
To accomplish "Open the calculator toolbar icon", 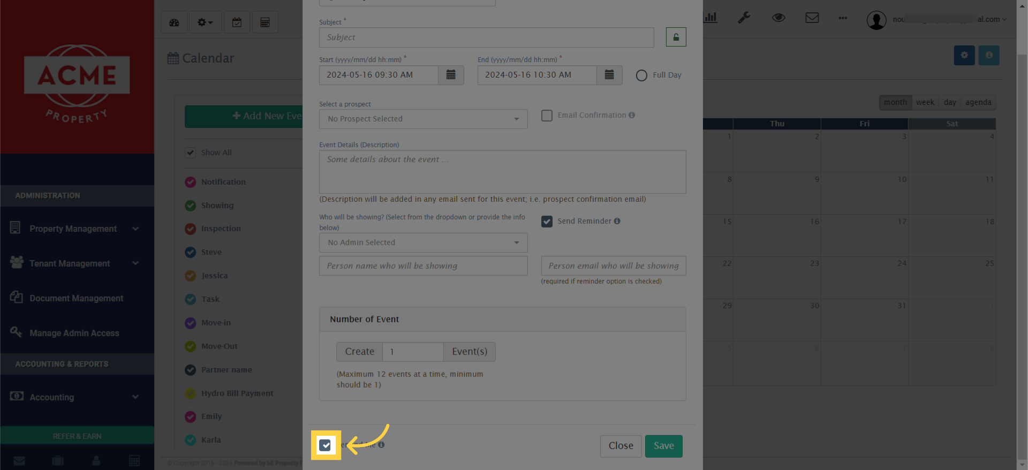I will pyautogui.click(x=265, y=22).
